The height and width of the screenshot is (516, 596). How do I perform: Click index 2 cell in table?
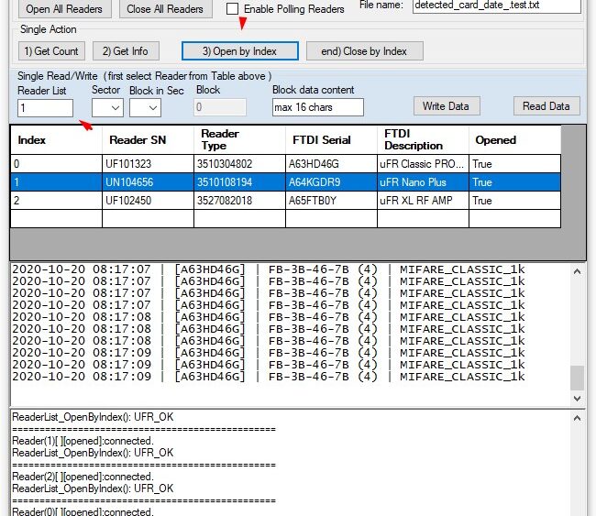coord(56,200)
